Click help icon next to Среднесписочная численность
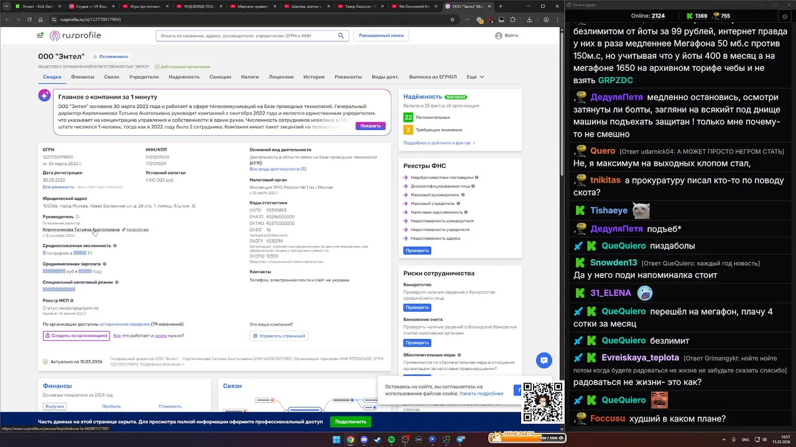796x447 pixels. pyautogui.click(x=115, y=246)
